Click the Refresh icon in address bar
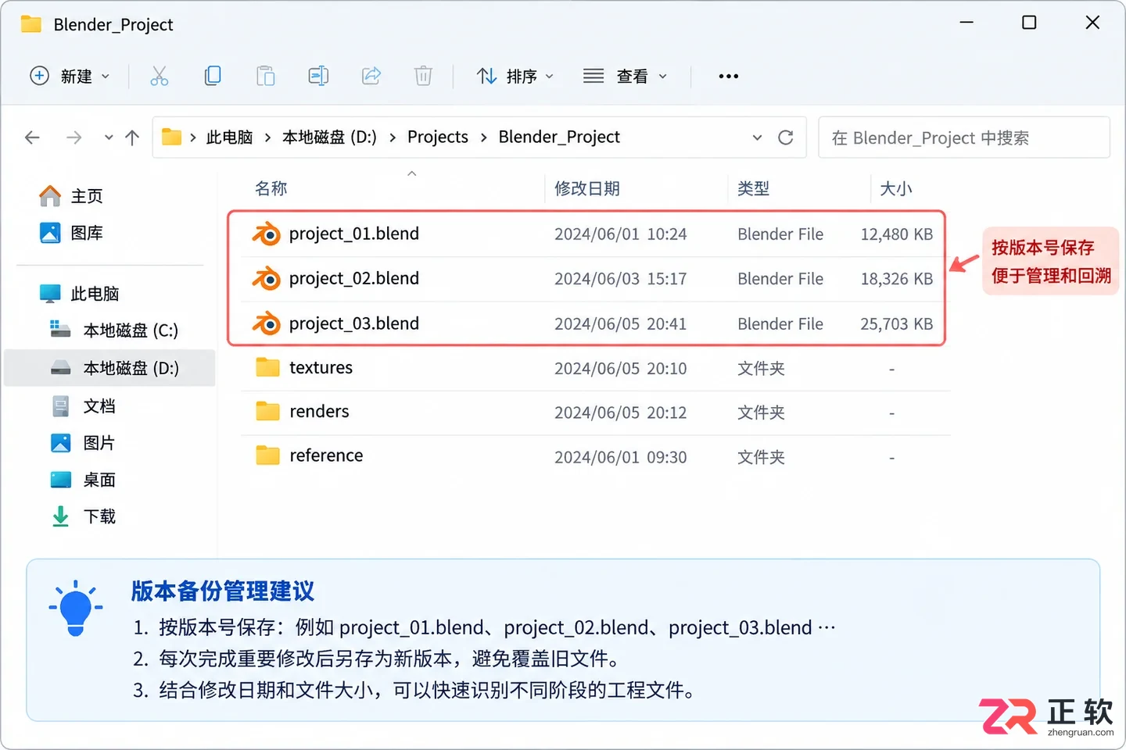The width and height of the screenshot is (1126, 750). point(786,137)
